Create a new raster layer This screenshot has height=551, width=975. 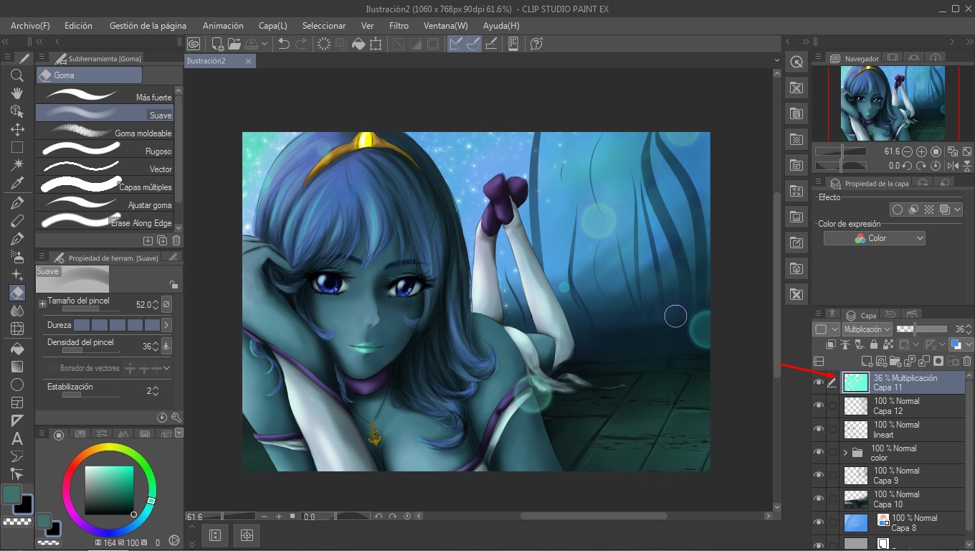point(867,362)
